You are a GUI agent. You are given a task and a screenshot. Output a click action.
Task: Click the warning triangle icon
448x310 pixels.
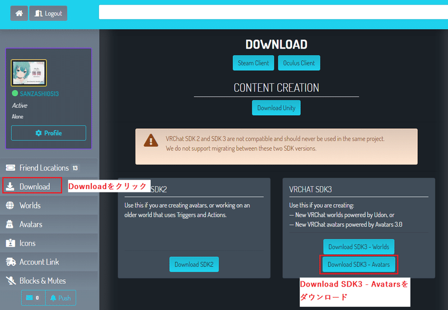click(151, 140)
